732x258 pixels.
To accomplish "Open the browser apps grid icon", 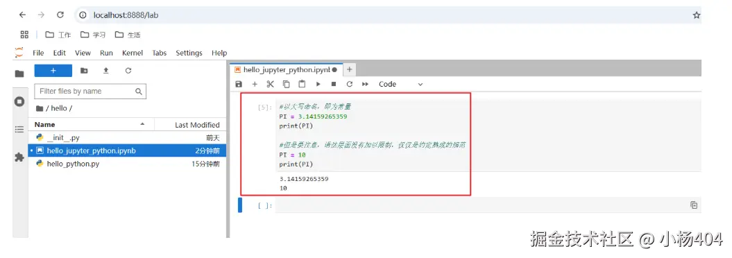I will 24,35.
